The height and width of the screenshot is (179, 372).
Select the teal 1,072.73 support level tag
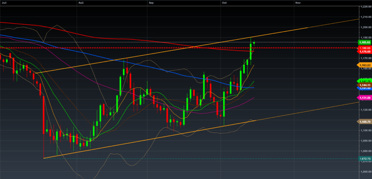[365, 159]
